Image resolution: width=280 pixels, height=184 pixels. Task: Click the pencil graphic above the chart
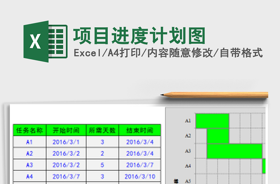point(214,94)
